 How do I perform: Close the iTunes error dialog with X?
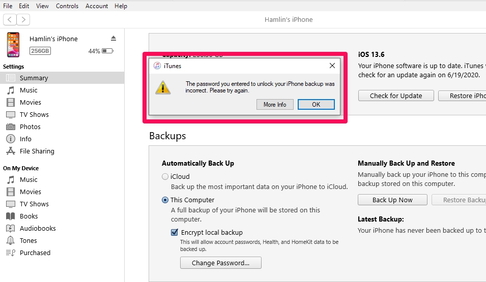tap(332, 66)
